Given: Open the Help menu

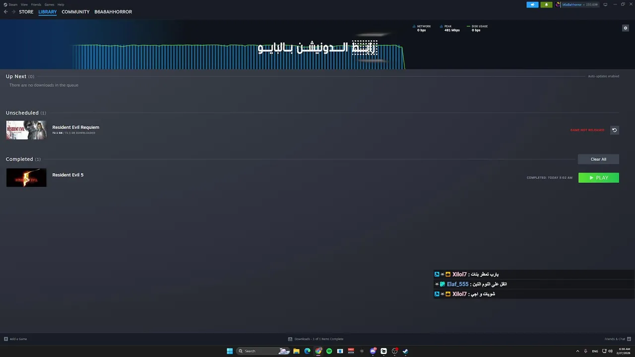Looking at the screenshot, I should [61, 4].
